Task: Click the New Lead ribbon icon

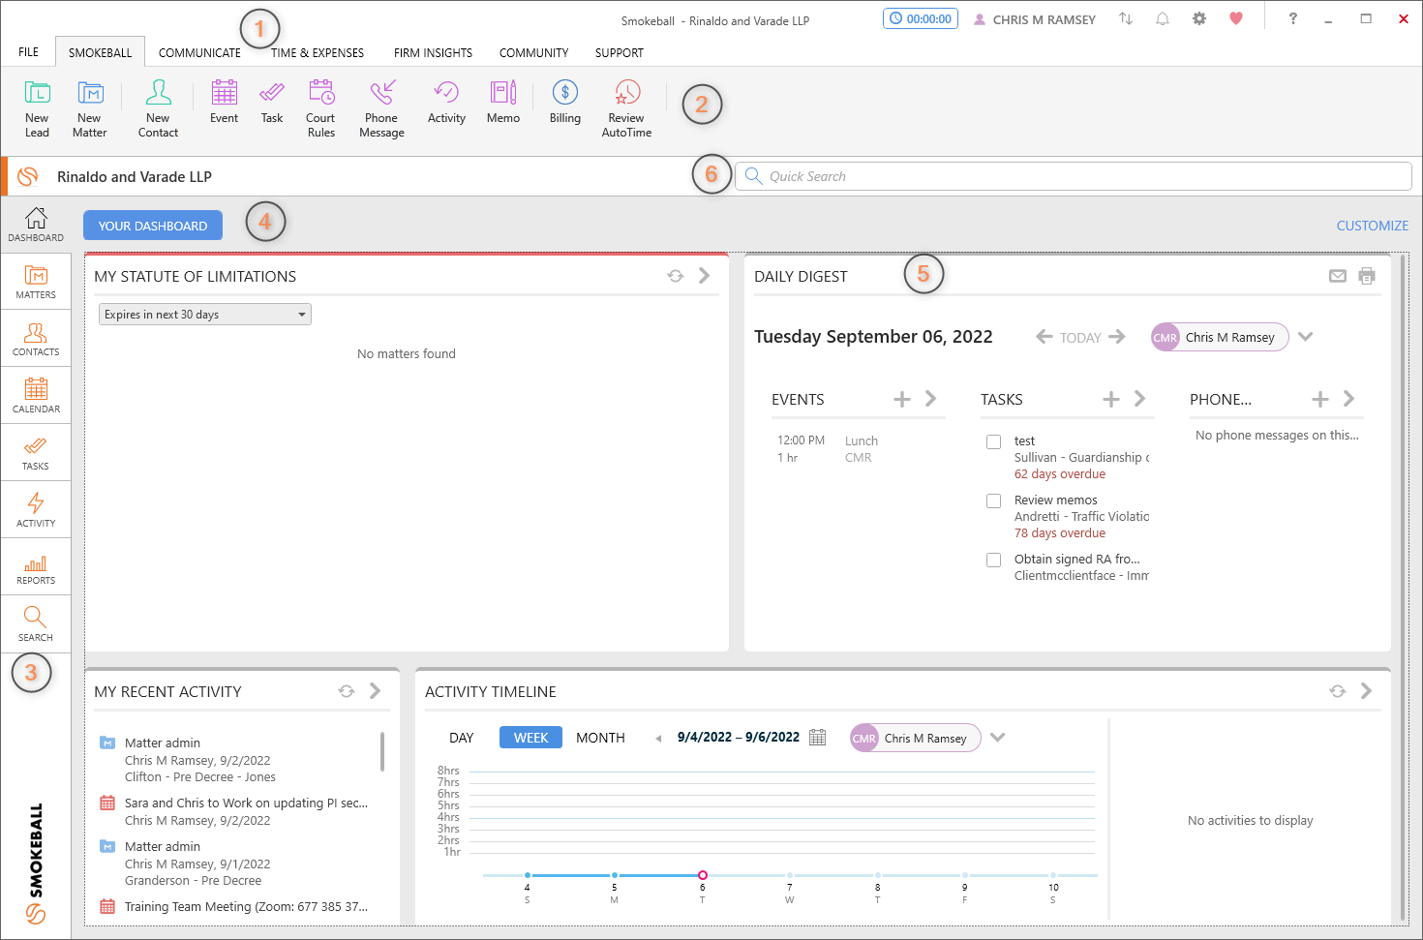Action: (37, 107)
